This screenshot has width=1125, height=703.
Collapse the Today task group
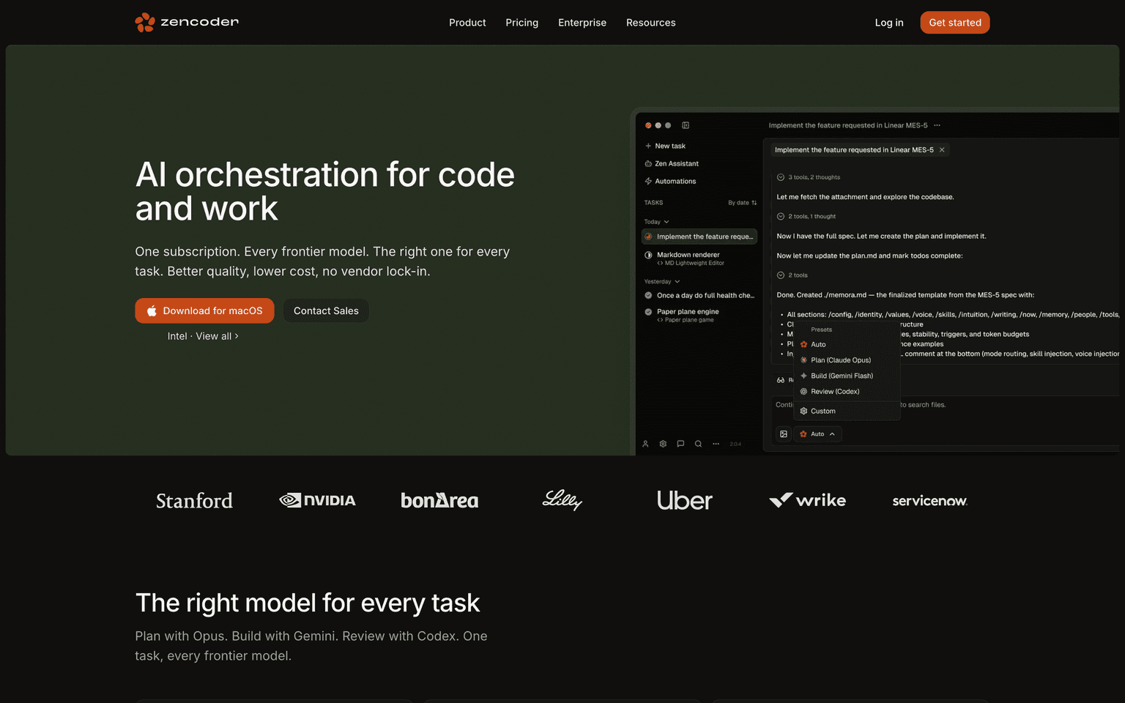(x=656, y=222)
